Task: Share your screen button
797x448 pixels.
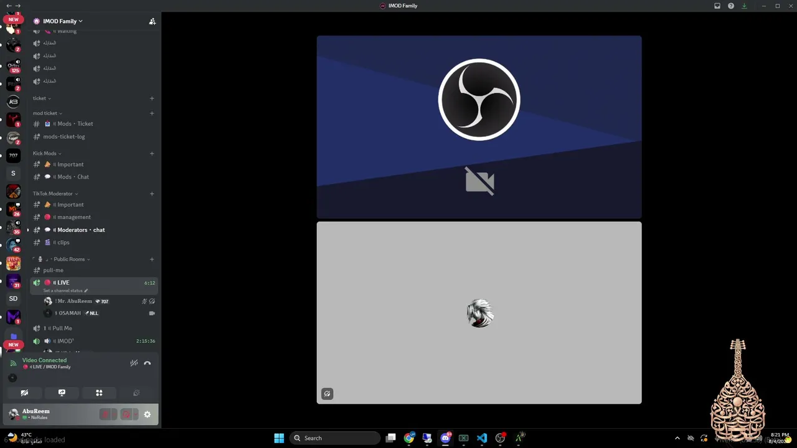Action: pos(62,393)
